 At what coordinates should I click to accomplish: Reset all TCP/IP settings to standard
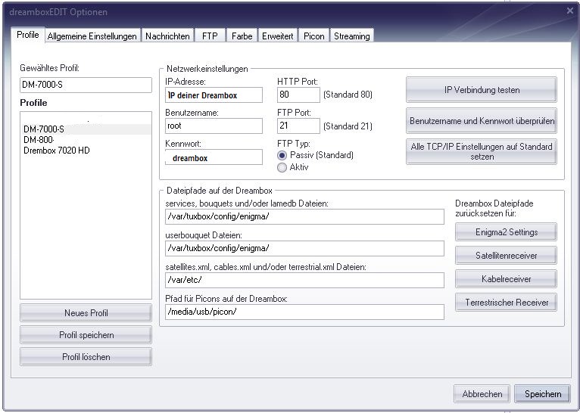pyautogui.click(x=481, y=151)
